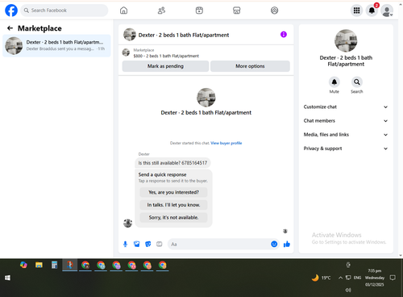Send 'In talks. I'll let you know.' response

pyautogui.click(x=173, y=205)
